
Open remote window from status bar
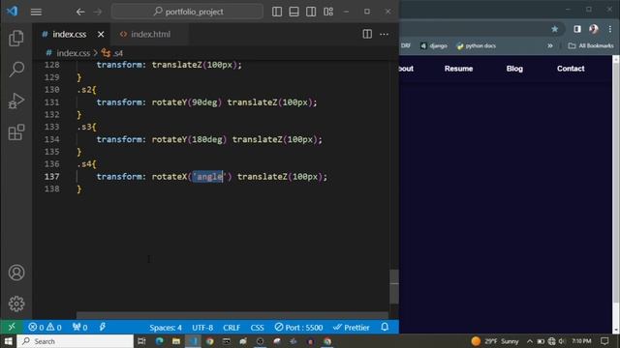[x=12, y=327]
